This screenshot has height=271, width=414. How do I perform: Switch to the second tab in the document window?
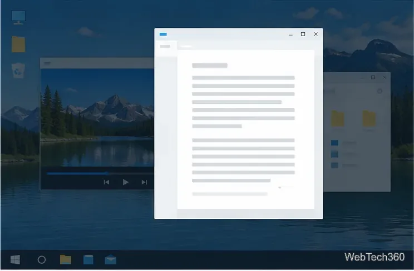(186, 47)
